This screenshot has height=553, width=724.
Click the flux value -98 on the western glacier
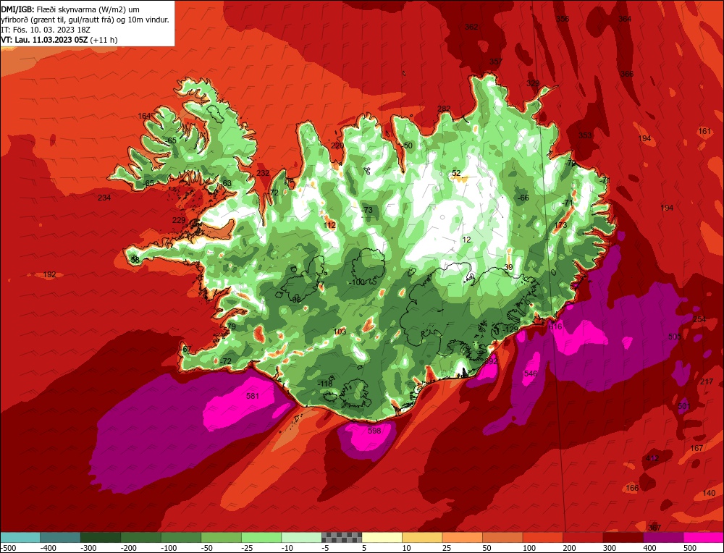click(295, 300)
